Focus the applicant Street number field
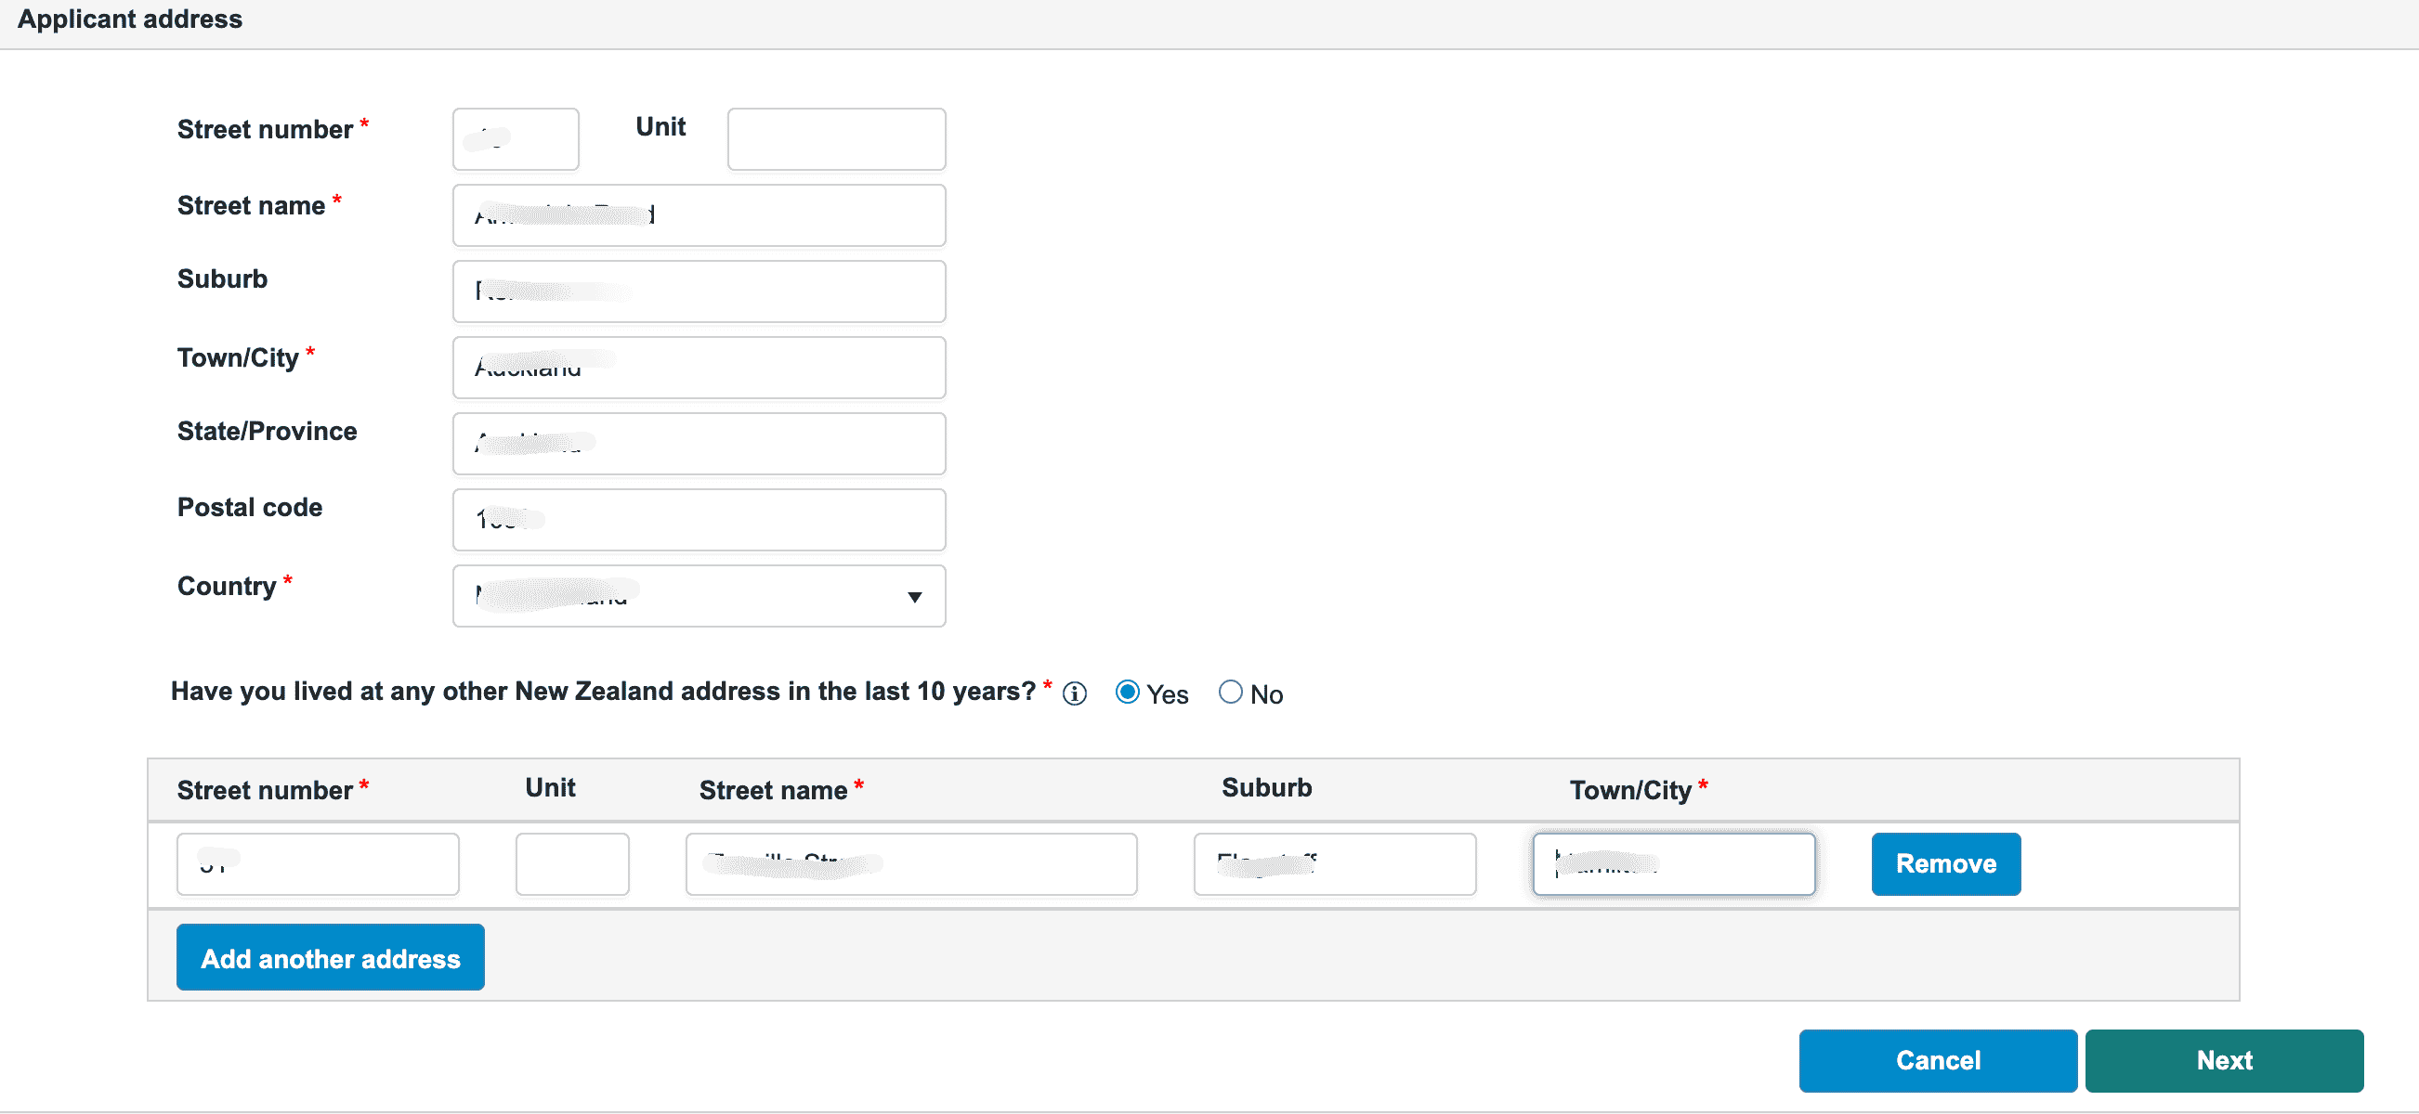The width and height of the screenshot is (2419, 1114). [516, 139]
